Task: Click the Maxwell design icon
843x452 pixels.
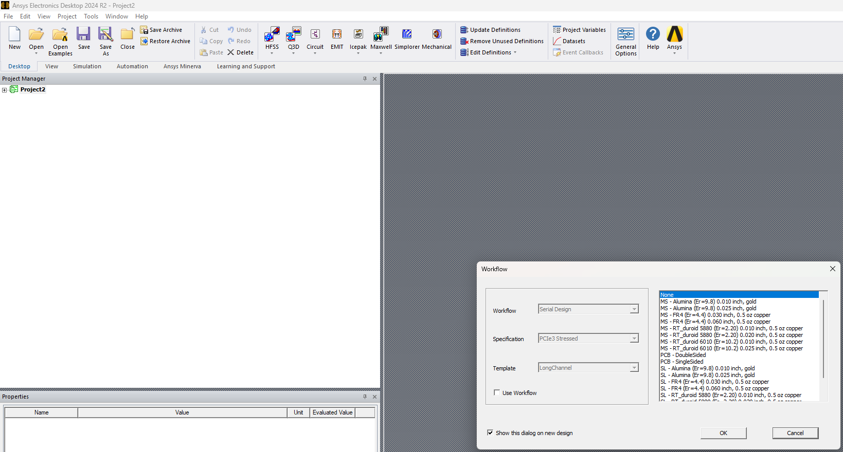Action: coord(381,34)
